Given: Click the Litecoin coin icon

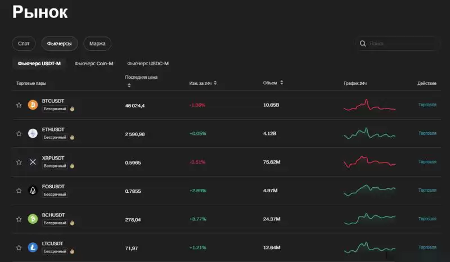Looking at the screenshot, I should (x=33, y=247).
